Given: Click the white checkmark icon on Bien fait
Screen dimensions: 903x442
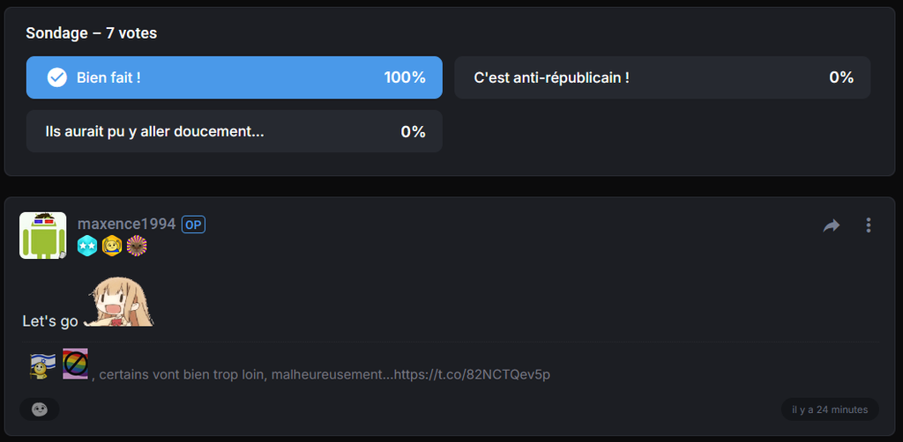Looking at the screenshot, I should [57, 77].
